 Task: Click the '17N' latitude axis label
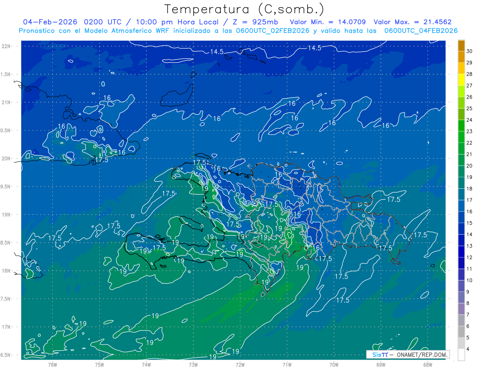6,327
